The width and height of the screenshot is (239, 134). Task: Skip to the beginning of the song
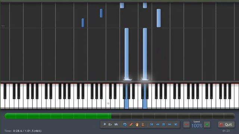(152, 124)
